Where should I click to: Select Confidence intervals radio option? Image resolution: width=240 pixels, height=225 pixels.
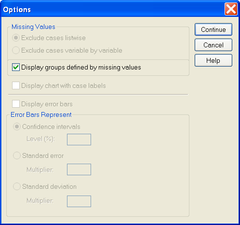click(x=17, y=127)
